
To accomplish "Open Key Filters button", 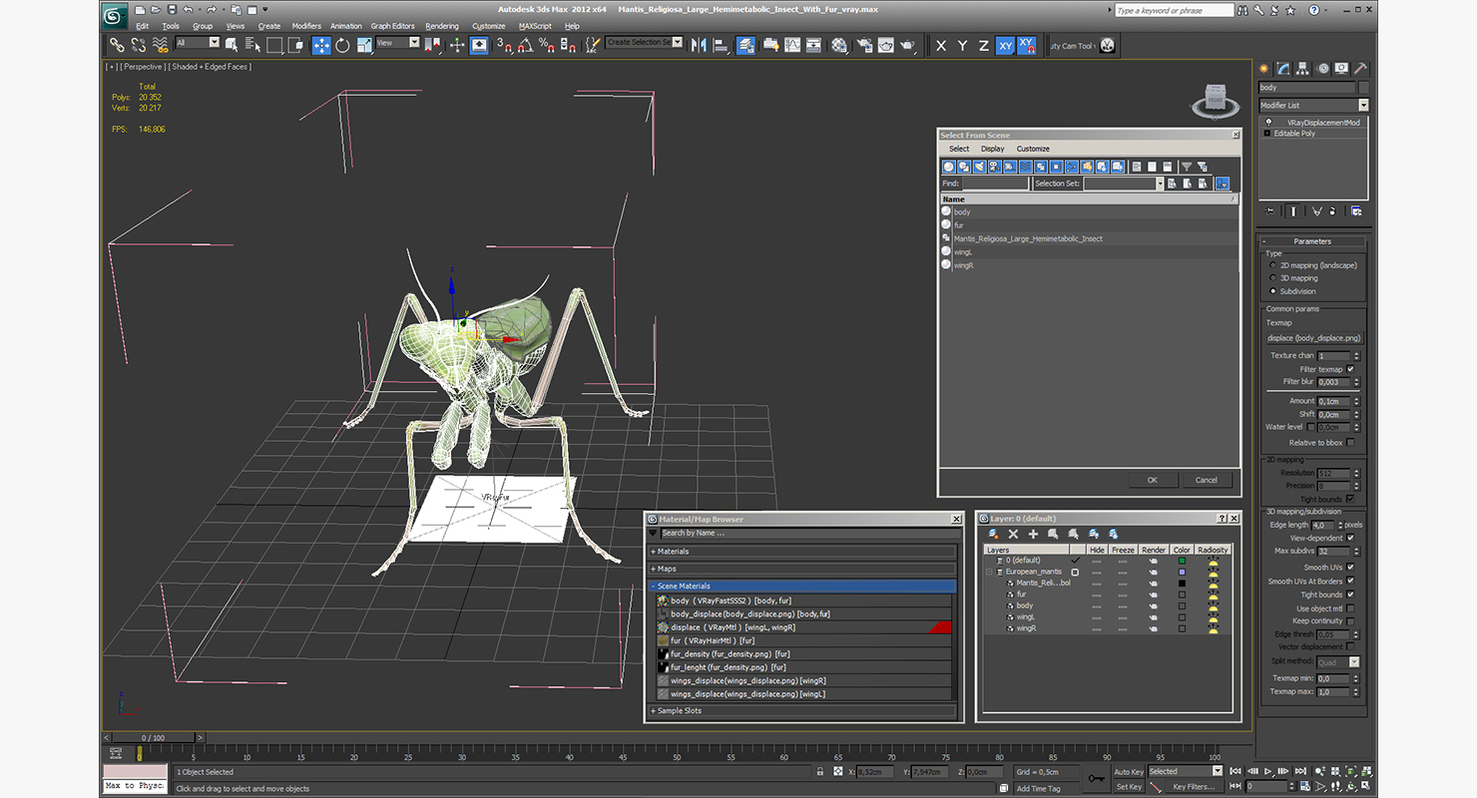I will pos(1195,786).
